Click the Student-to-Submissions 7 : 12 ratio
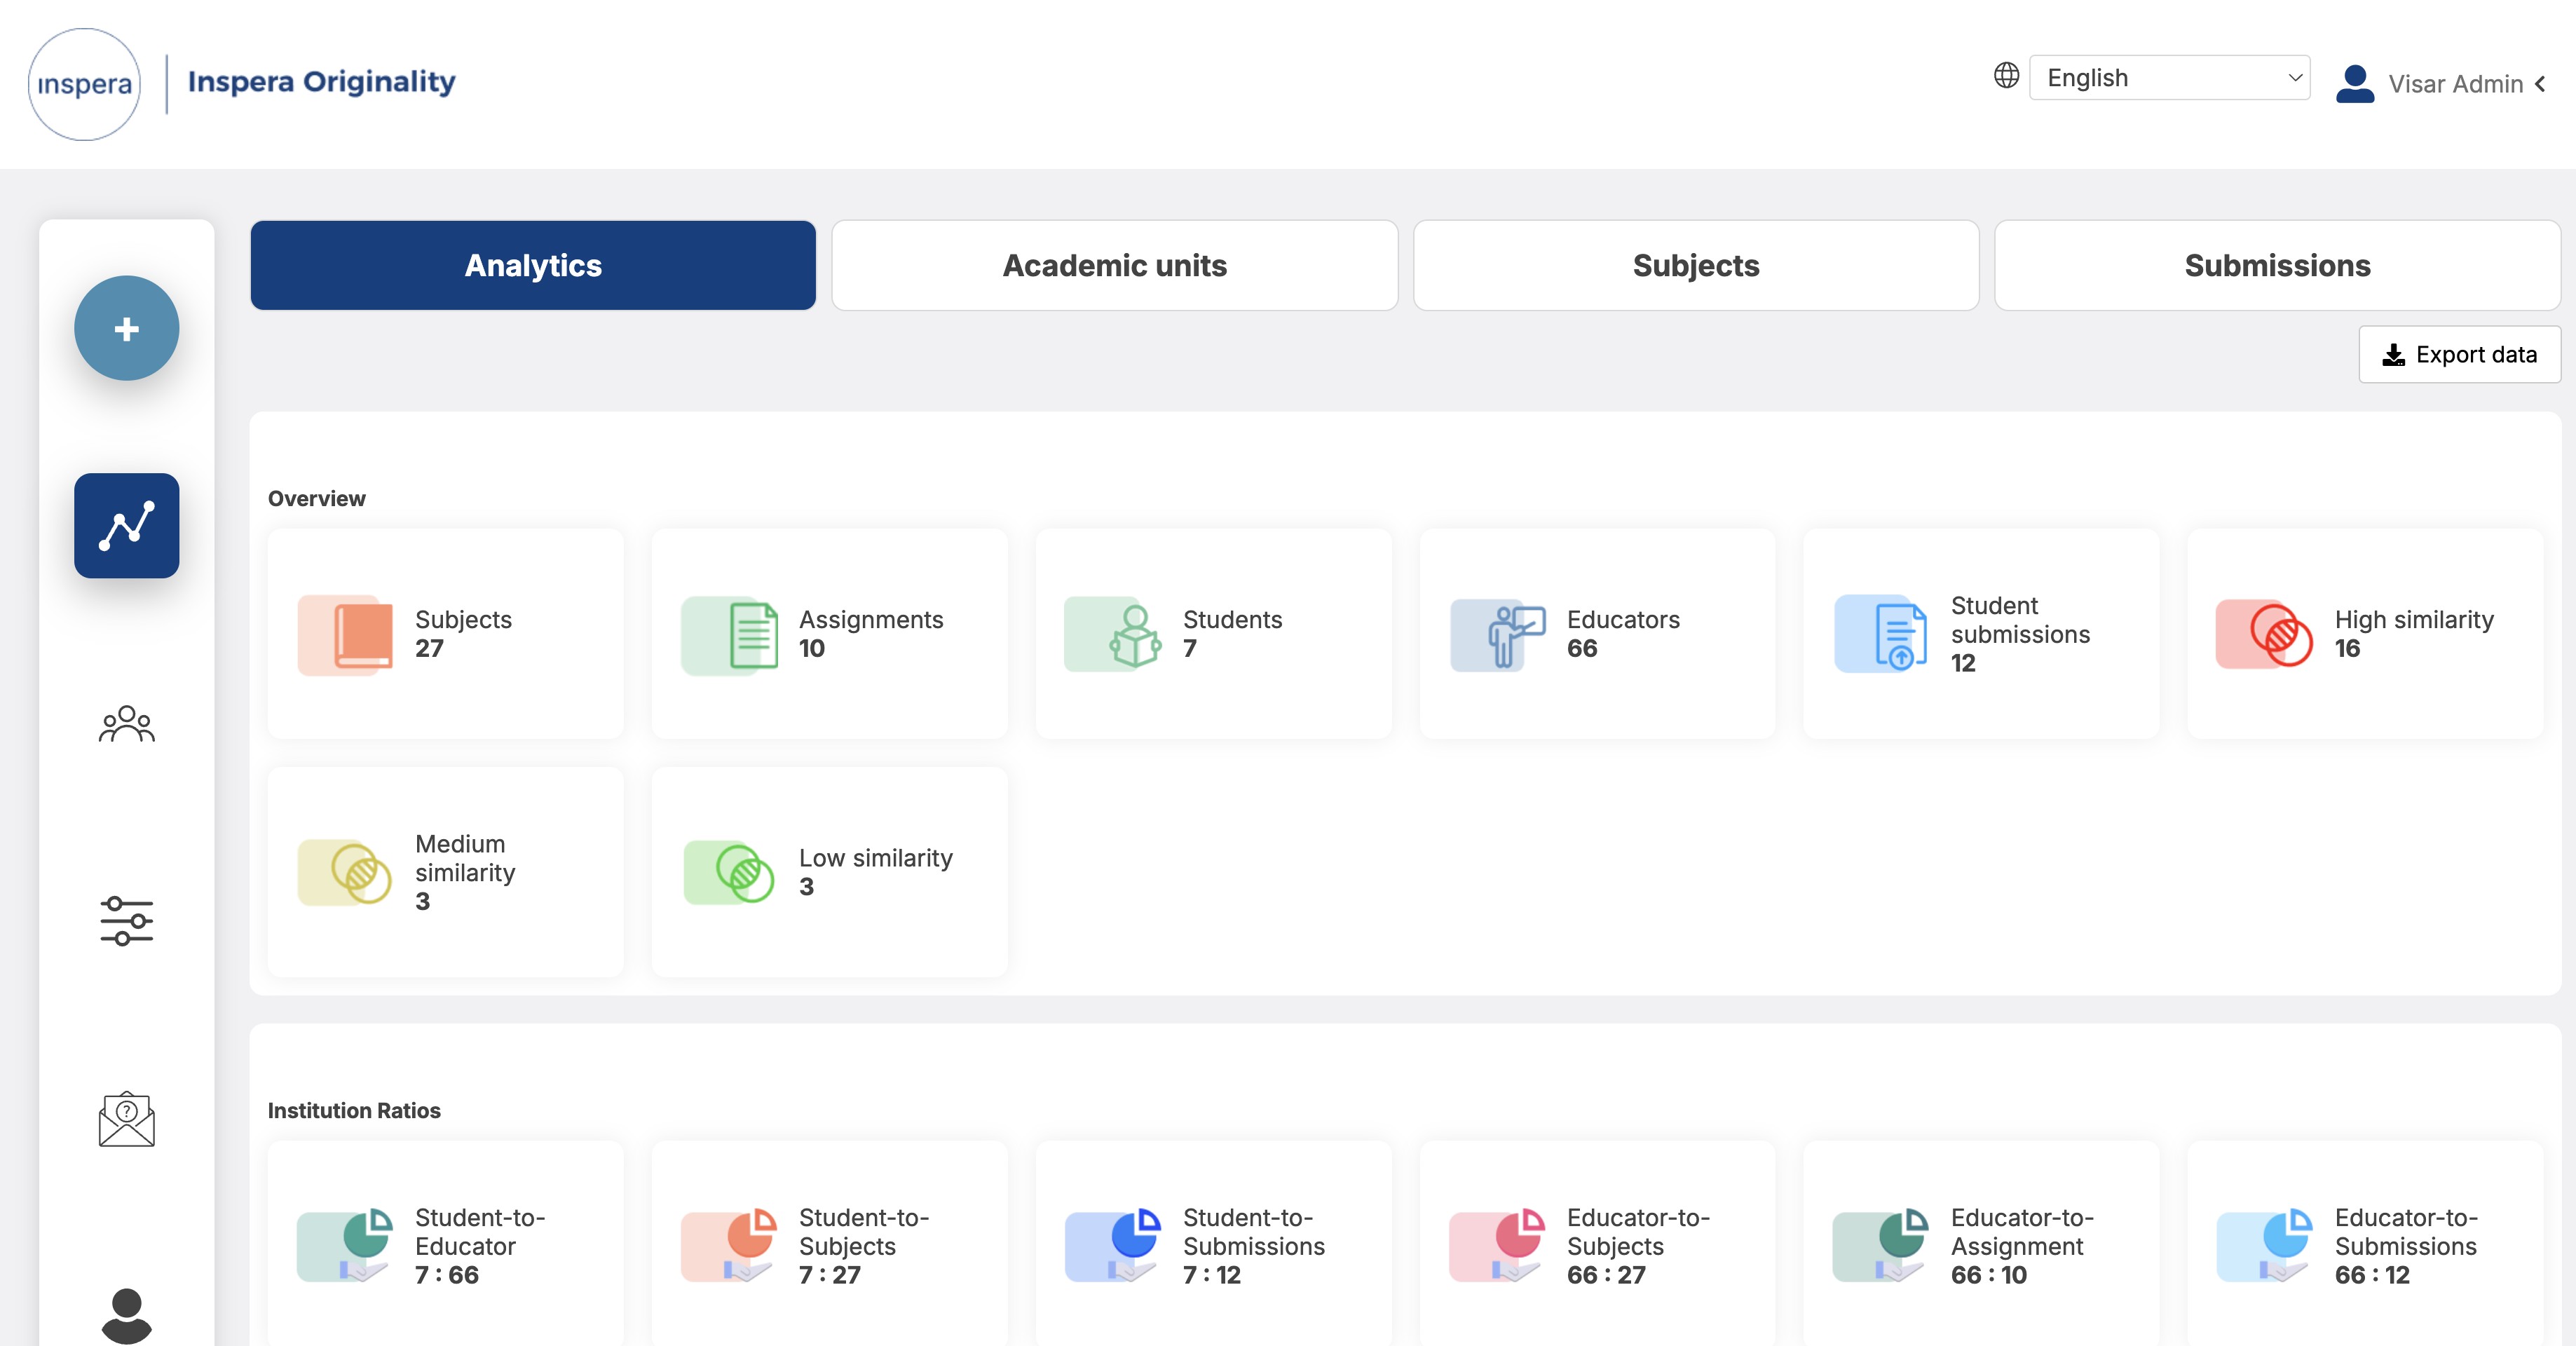 [1211, 1275]
